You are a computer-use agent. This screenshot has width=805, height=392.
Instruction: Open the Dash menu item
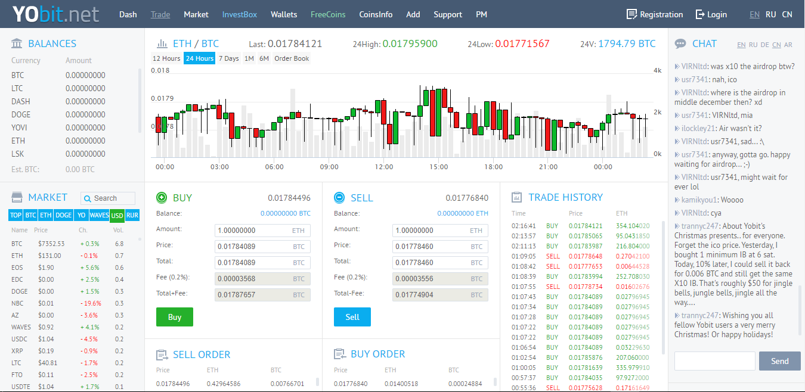pos(128,14)
